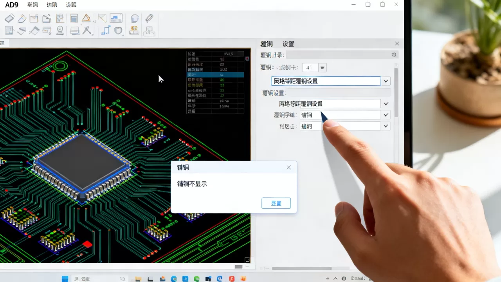Switch to the 设置 panel tab
This screenshot has width=501, height=282.
[288, 44]
